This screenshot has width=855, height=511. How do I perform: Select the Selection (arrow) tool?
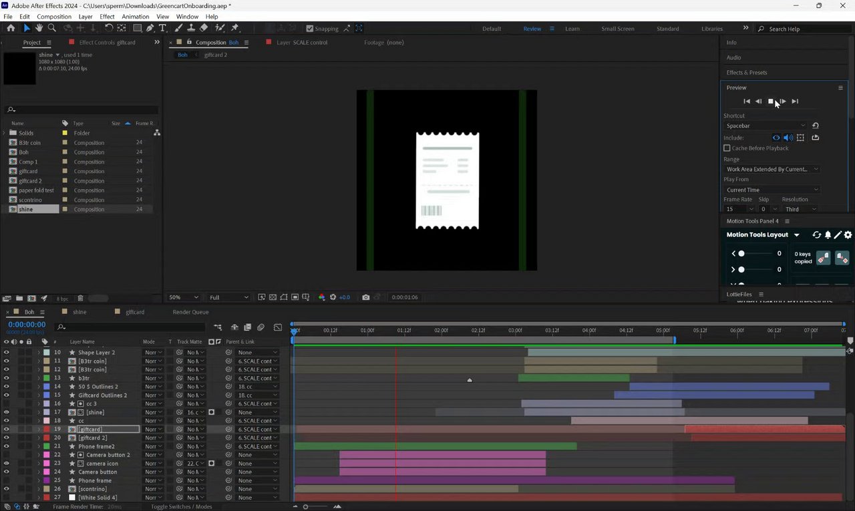tap(27, 28)
